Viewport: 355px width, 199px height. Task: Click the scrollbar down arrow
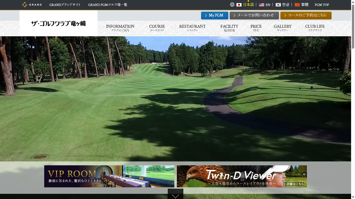353,197
